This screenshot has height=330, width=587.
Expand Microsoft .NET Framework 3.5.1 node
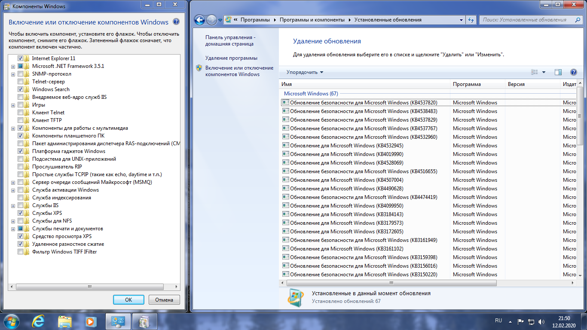coord(13,67)
